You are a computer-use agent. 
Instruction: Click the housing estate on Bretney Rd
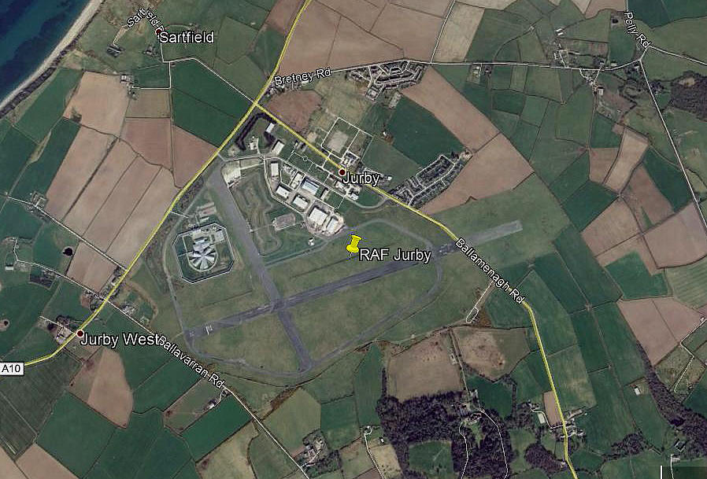coord(387,76)
